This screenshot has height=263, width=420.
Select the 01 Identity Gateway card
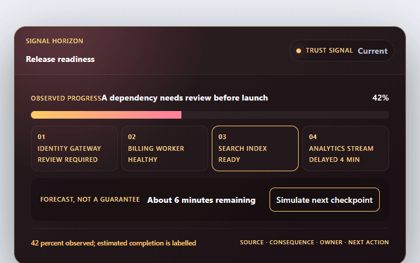tap(74, 148)
